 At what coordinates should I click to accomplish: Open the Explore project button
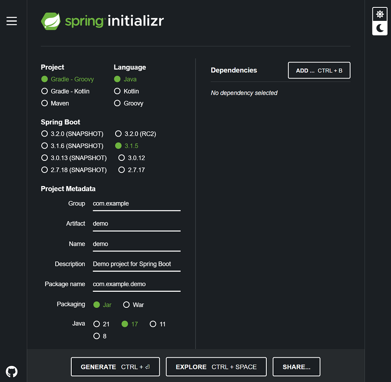[216, 367]
